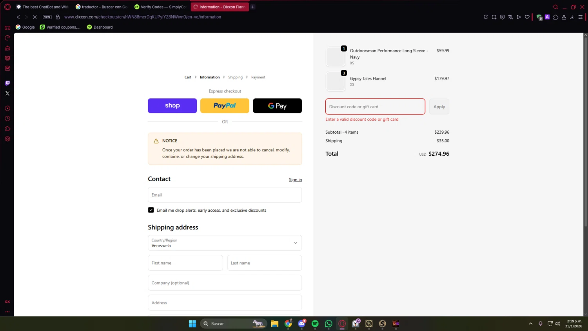This screenshot has width=588, height=331.
Task: Click the Outdoorsman Performance Long Sleeve thumbnail
Action: (336, 56)
